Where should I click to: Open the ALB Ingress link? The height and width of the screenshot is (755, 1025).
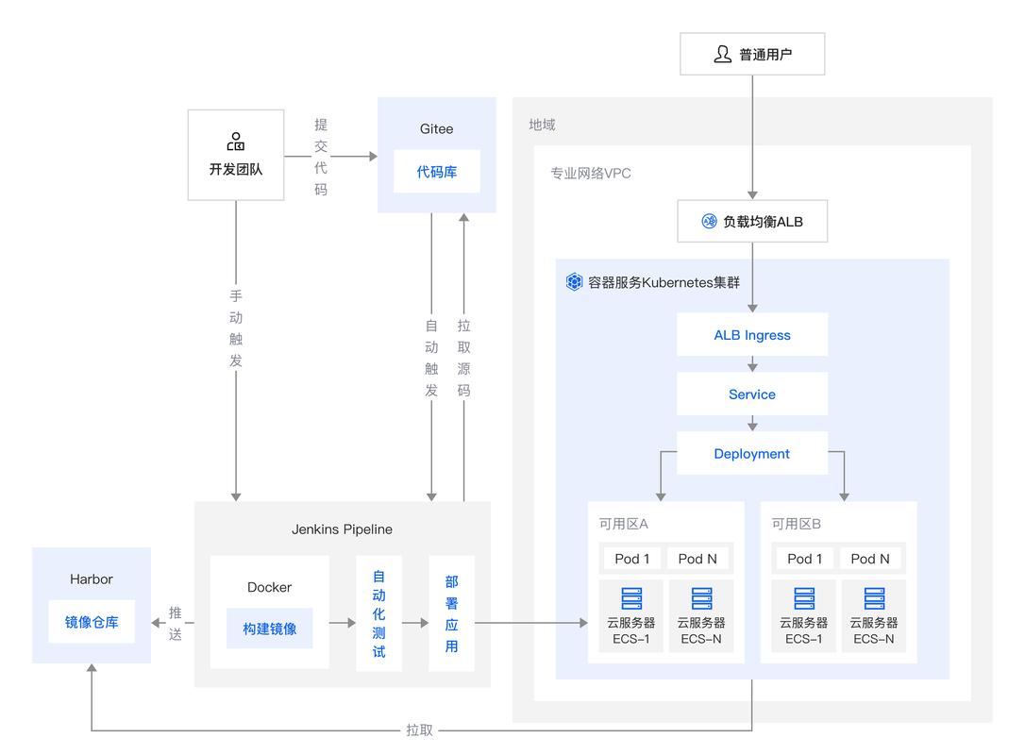751,334
